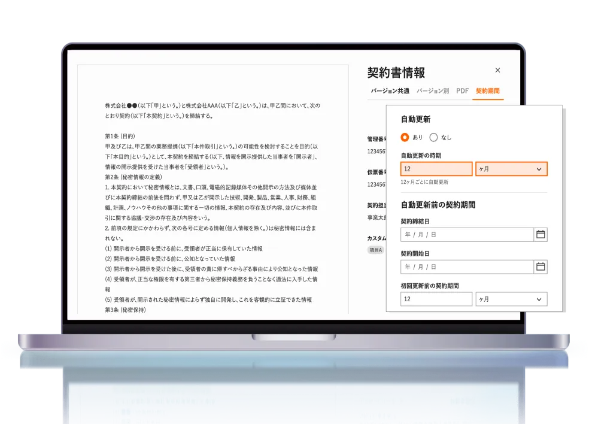
Task: Select the なし radio button
Action: coord(433,137)
